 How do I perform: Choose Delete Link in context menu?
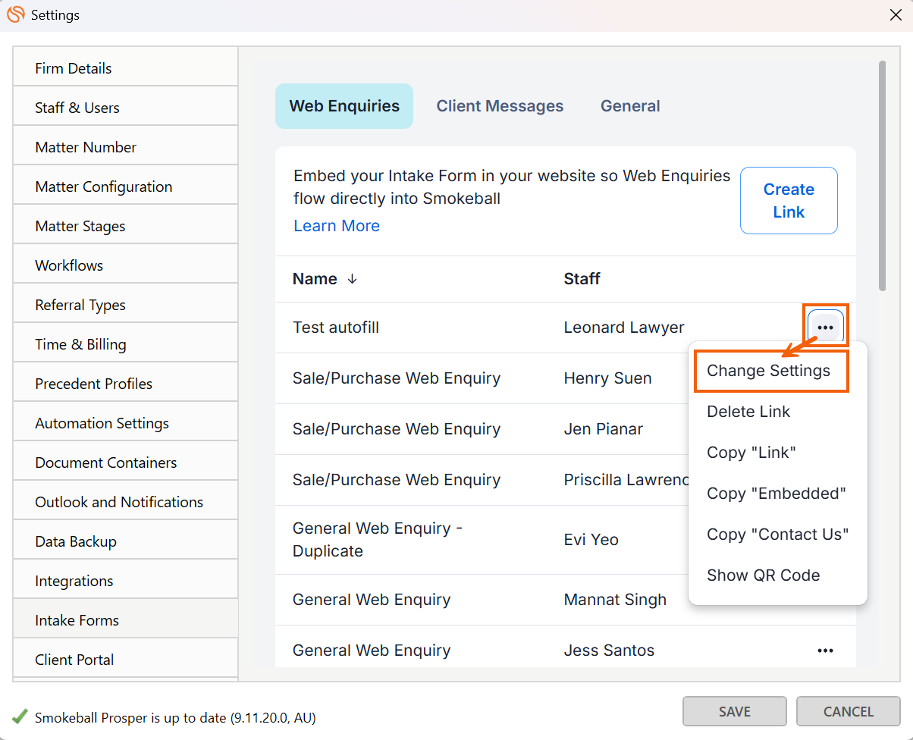click(x=748, y=412)
